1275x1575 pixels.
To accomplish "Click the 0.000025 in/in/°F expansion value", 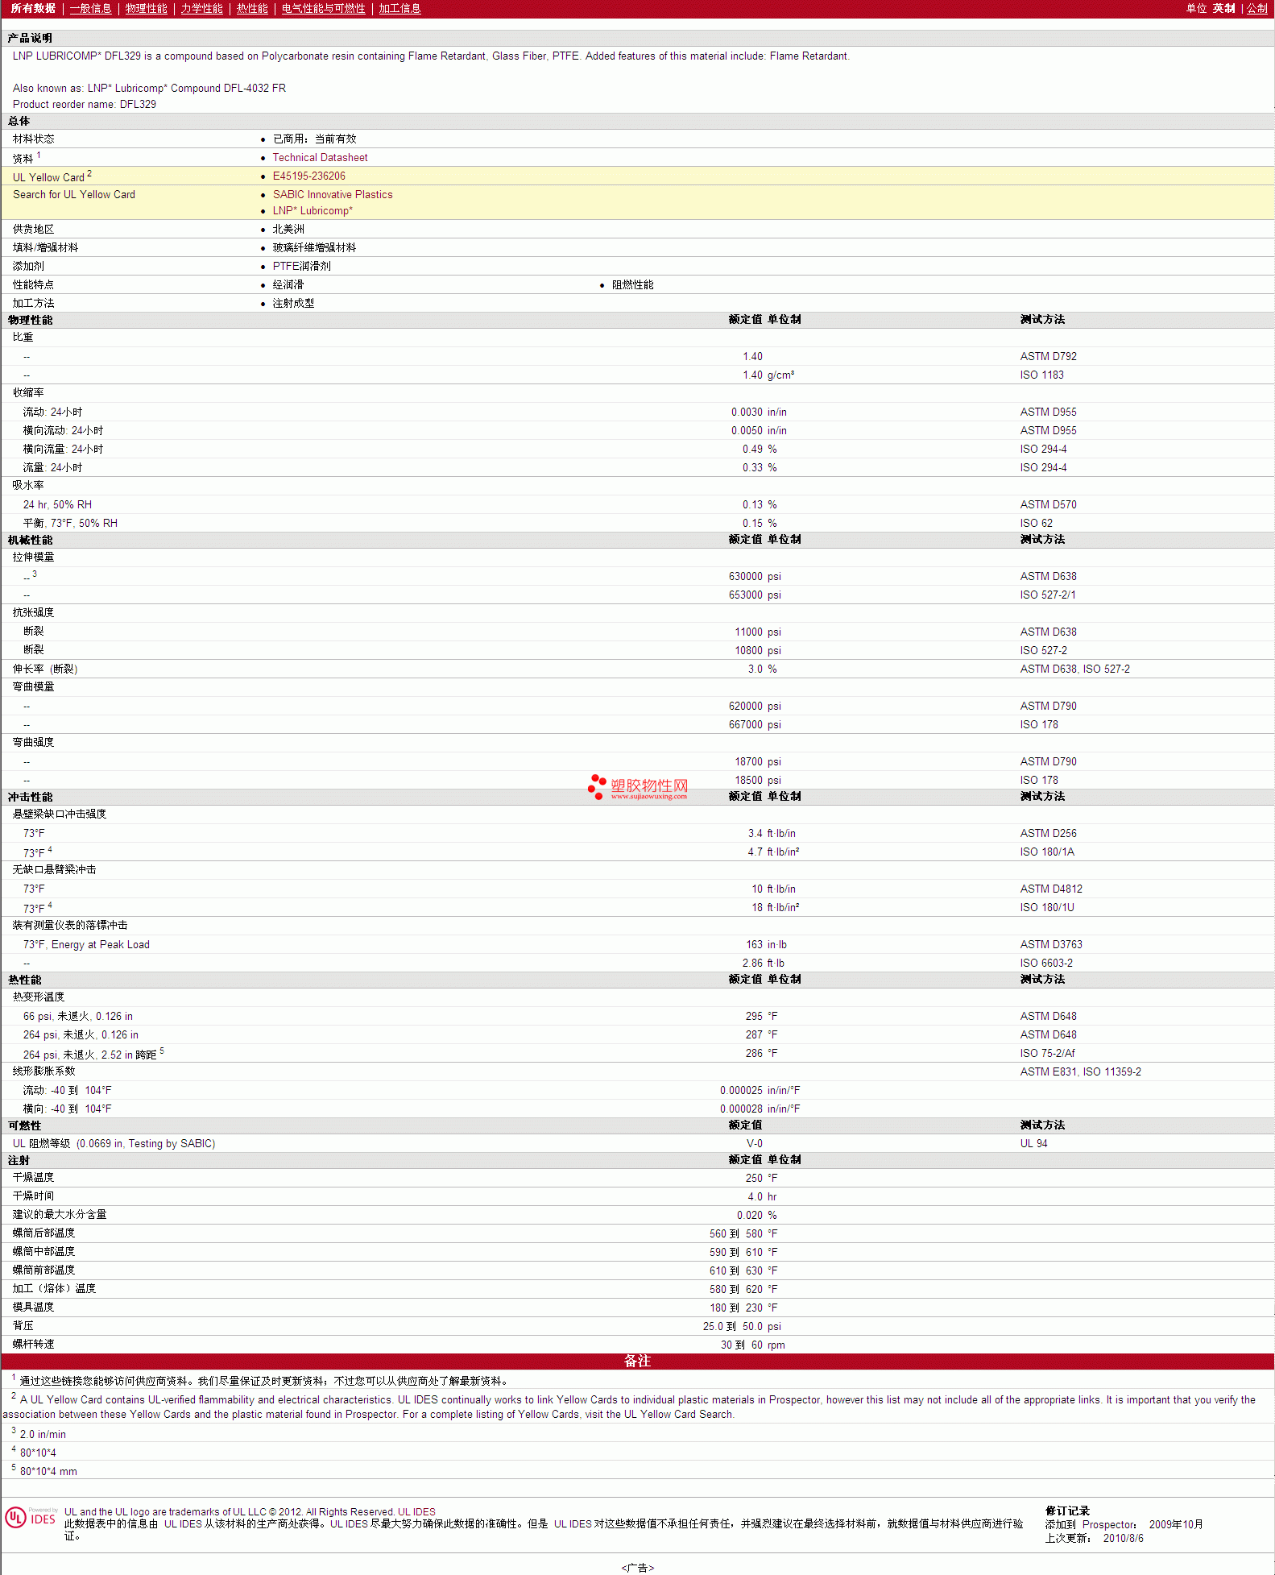I will pos(760,1091).
